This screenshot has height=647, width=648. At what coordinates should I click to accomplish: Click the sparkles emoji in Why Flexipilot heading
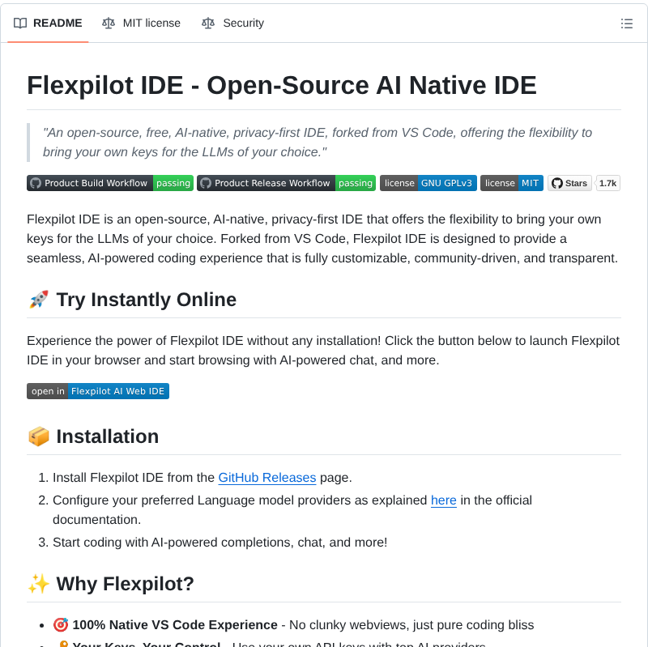36,583
